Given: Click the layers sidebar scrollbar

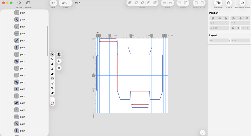Looking at the screenshot, I should point(47,41).
